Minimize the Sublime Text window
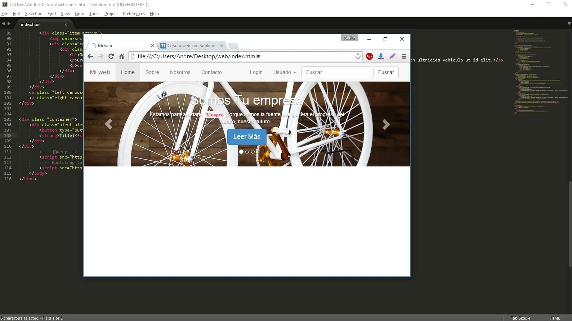The image size is (572, 321). [532, 4]
